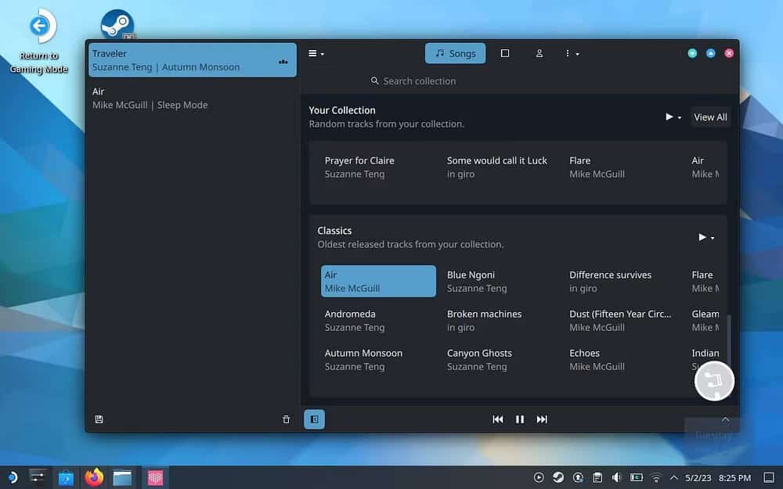Toggle the playlist panel visibility
This screenshot has width=783, height=489.
[x=314, y=419]
